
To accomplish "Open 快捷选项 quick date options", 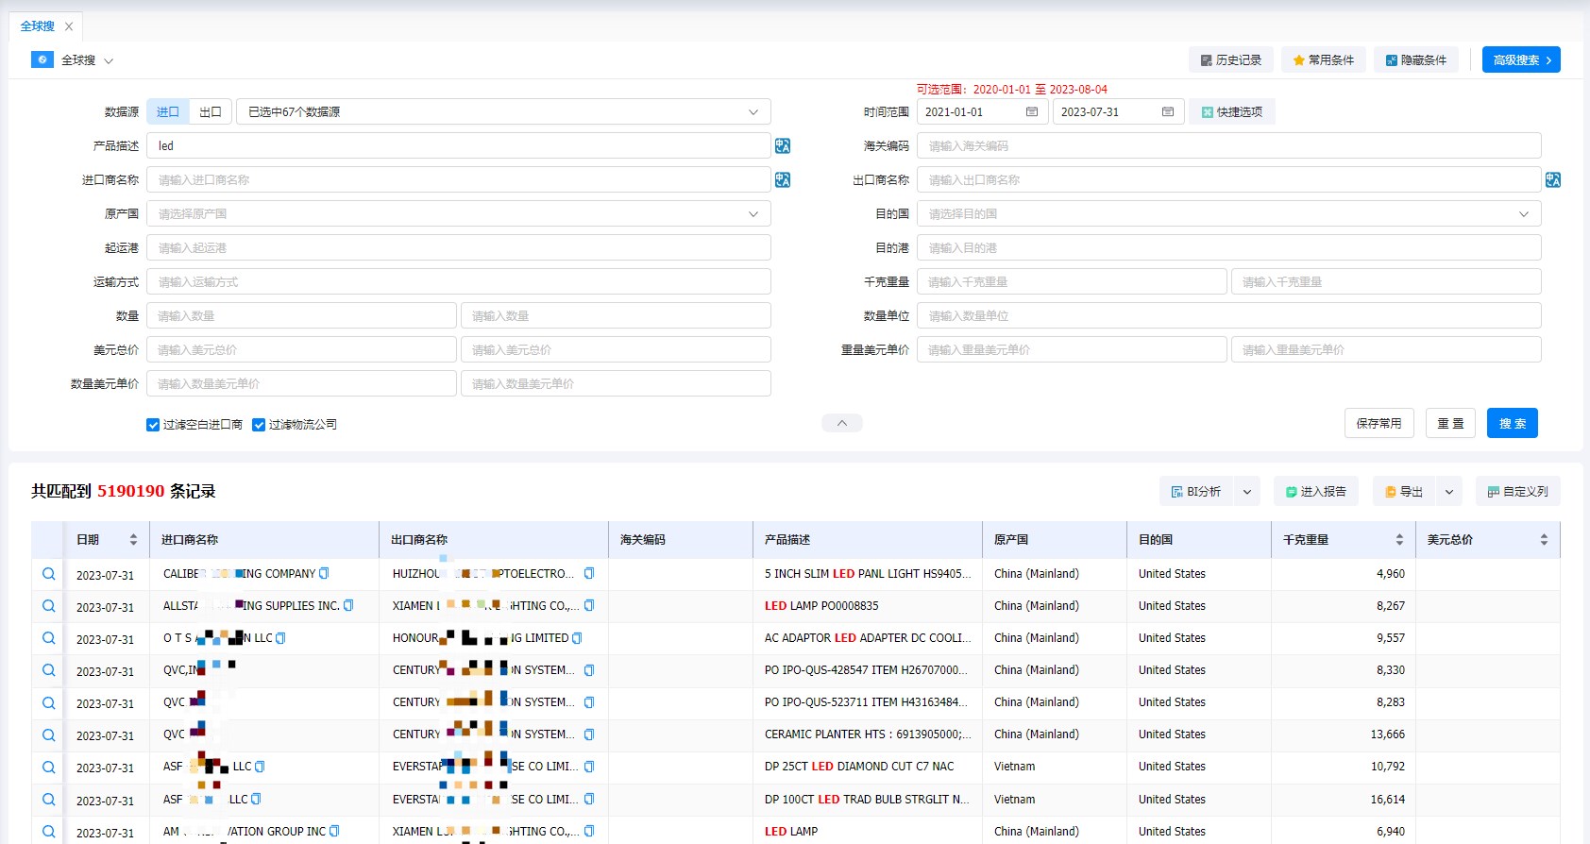I will pyautogui.click(x=1232, y=111).
